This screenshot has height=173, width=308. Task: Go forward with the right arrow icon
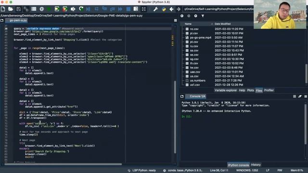point(179,9)
